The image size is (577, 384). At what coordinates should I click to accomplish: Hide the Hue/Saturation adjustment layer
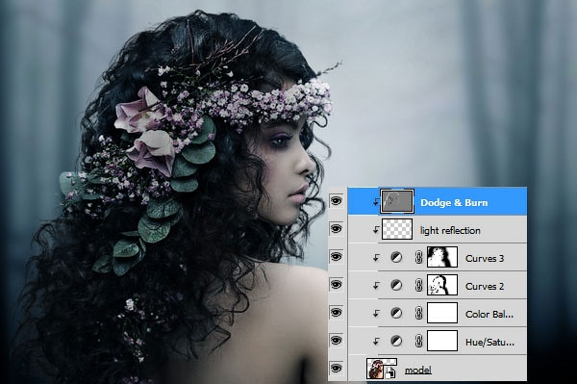coord(336,341)
